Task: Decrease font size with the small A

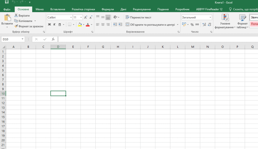Action: [x=91, y=17]
